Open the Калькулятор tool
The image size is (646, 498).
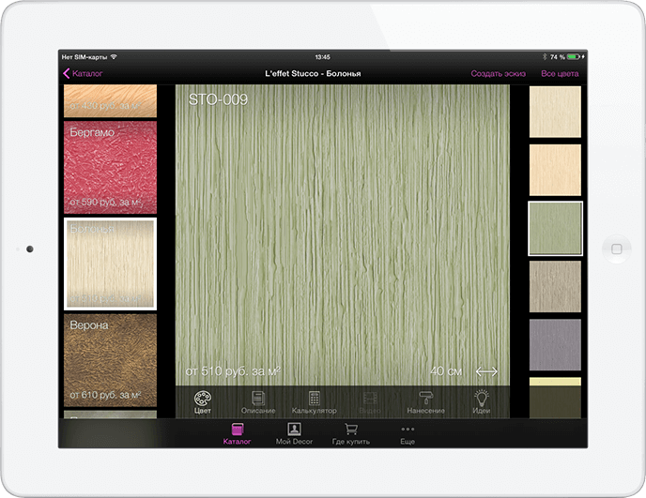click(315, 401)
